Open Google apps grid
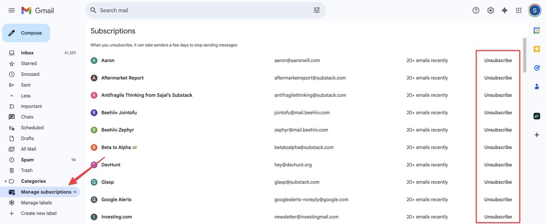Image resolution: width=545 pixels, height=224 pixels. click(x=519, y=10)
